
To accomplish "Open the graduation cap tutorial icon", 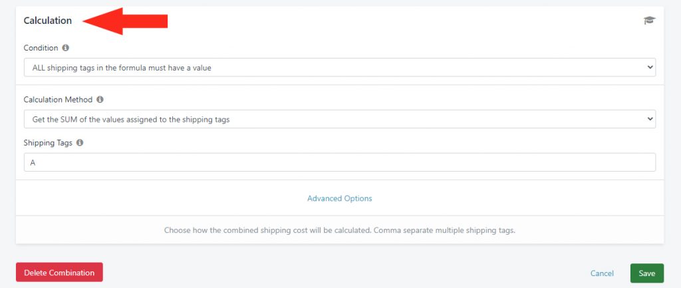I will click(x=649, y=21).
